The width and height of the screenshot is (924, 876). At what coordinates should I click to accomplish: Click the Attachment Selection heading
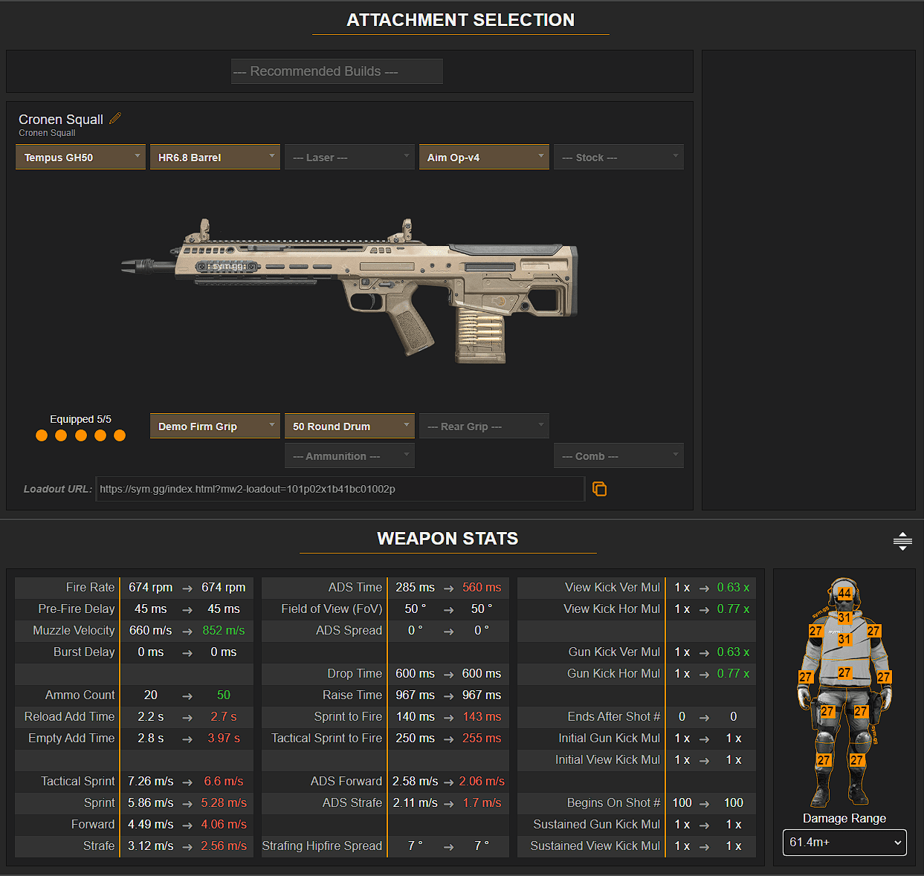[x=460, y=20]
